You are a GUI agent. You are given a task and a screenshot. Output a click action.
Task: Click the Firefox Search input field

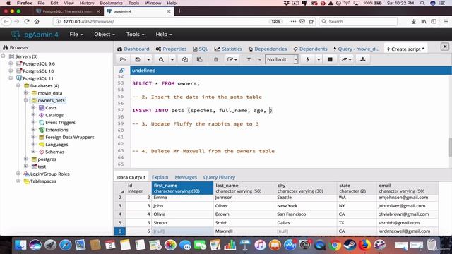point(358,21)
